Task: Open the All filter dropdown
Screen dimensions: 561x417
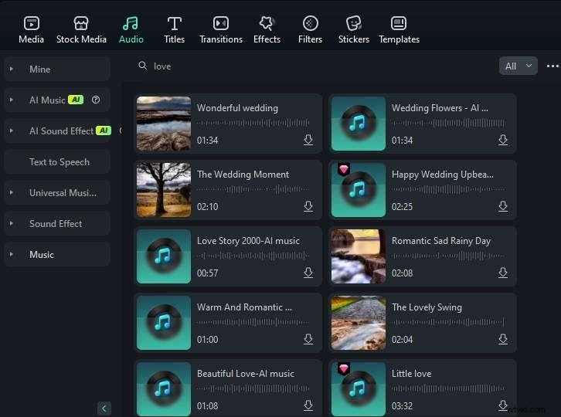Action: pos(518,66)
